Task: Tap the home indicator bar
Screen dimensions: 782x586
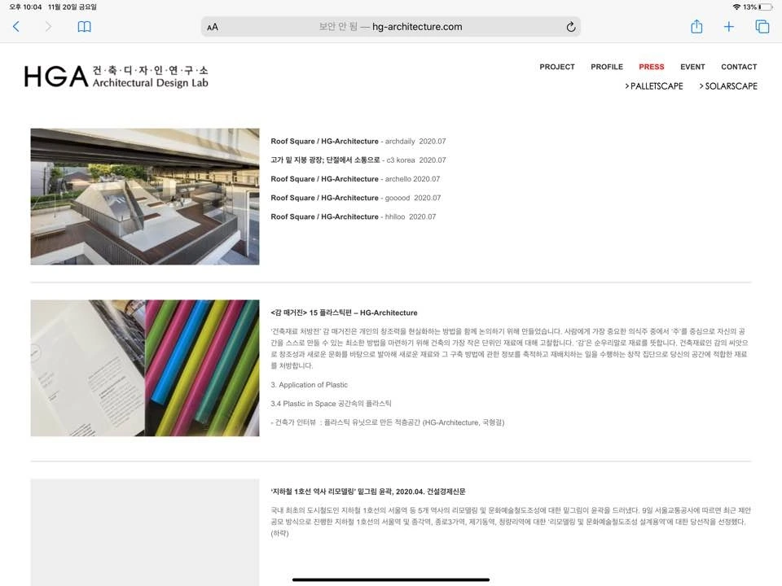Action: pyautogui.click(x=391, y=579)
